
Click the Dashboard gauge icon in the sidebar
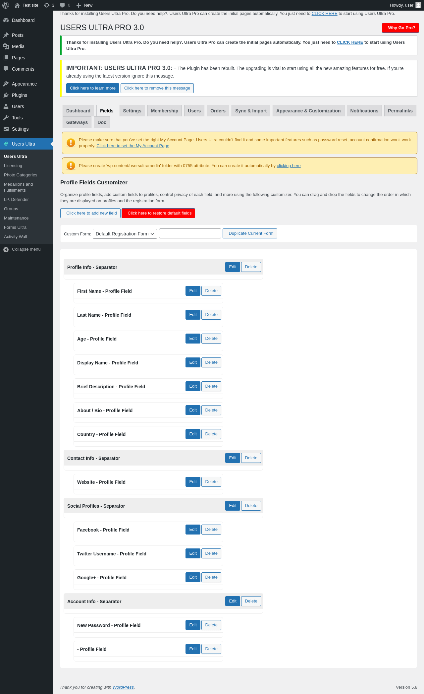6,20
